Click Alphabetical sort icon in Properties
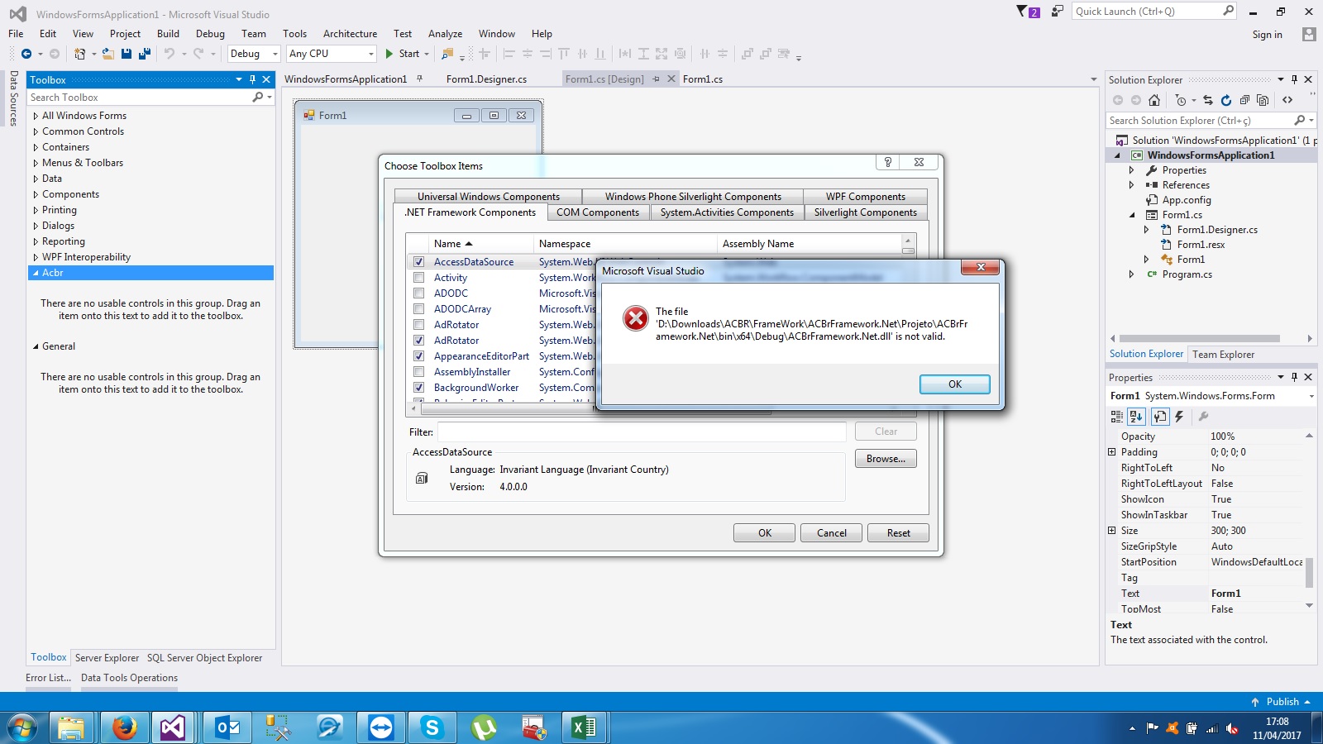This screenshot has height=744, width=1323. click(1136, 417)
